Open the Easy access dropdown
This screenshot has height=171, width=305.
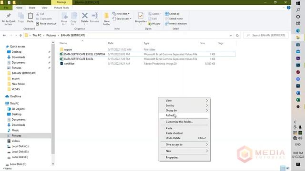[122, 19]
